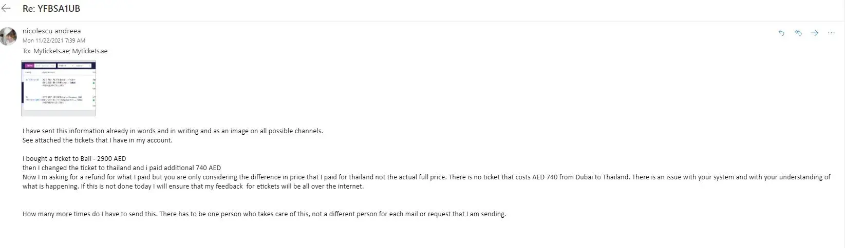Open the more actions ellipsis menu
Image resolution: width=845 pixels, height=248 pixels.
pyautogui.click(x=831, y=33)
